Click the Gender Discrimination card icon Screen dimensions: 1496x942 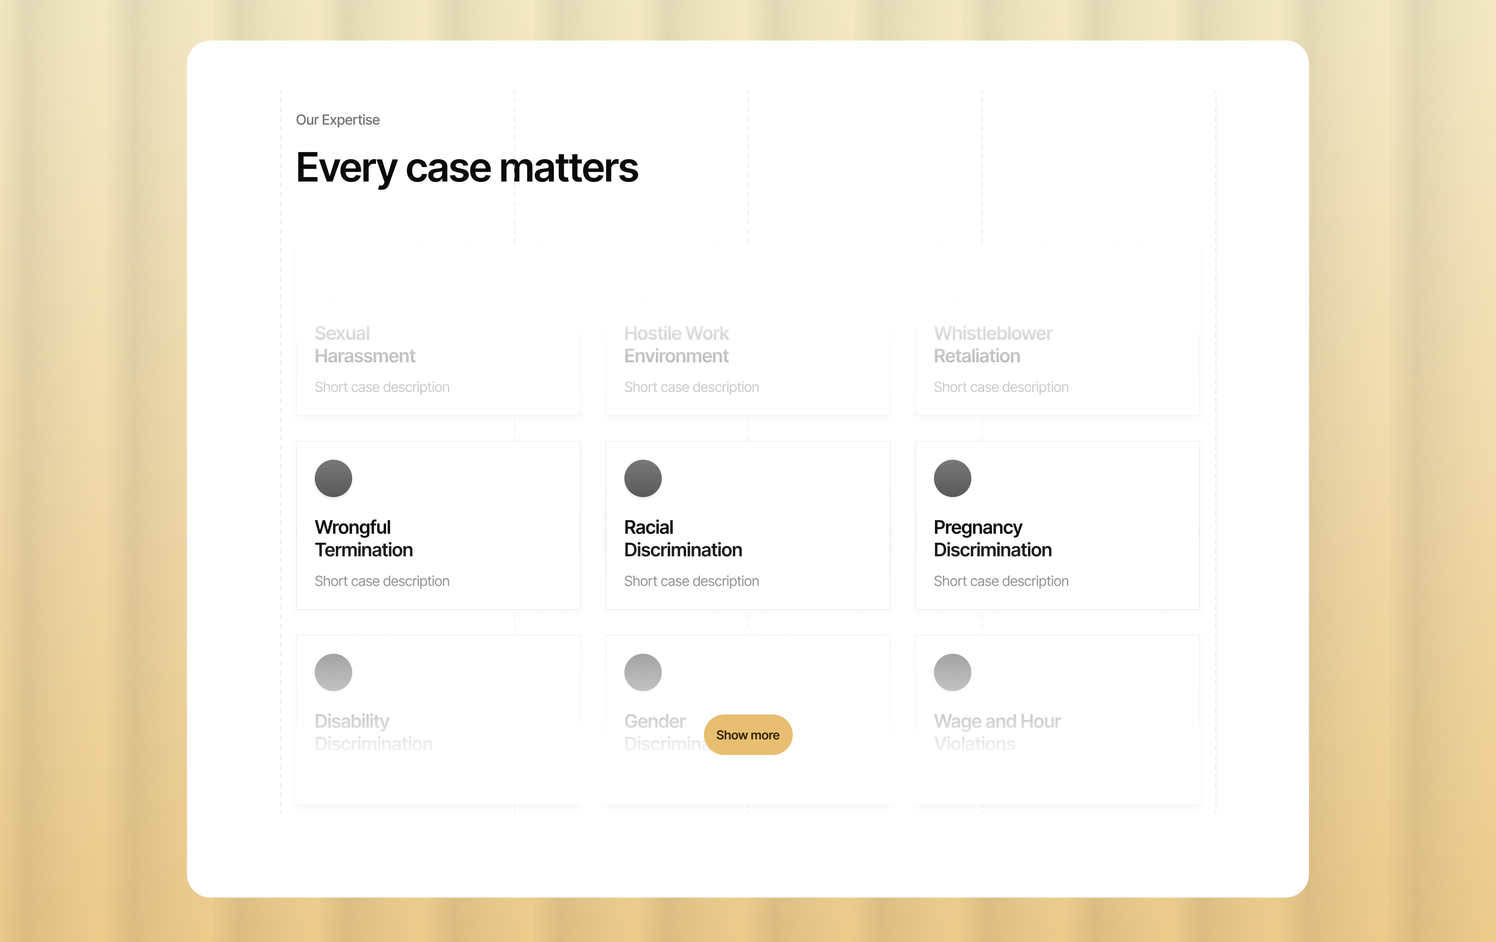coord(643,672)
